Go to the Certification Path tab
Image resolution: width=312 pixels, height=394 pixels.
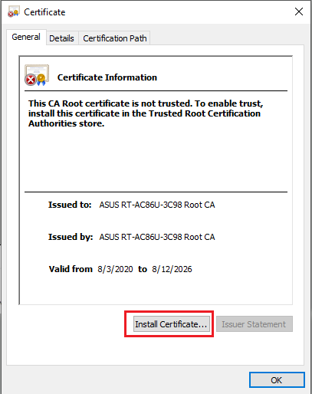(x=115, y=38)
